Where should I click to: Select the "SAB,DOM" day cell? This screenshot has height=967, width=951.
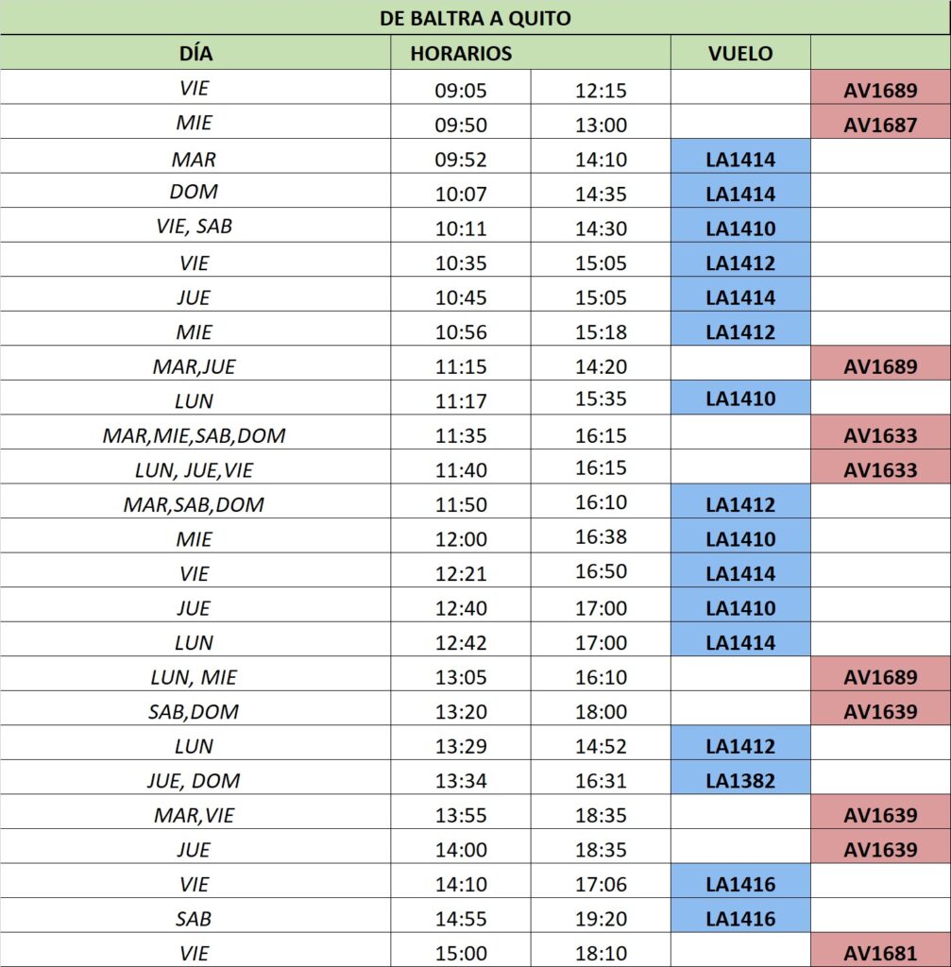click(x=195, y=712)
